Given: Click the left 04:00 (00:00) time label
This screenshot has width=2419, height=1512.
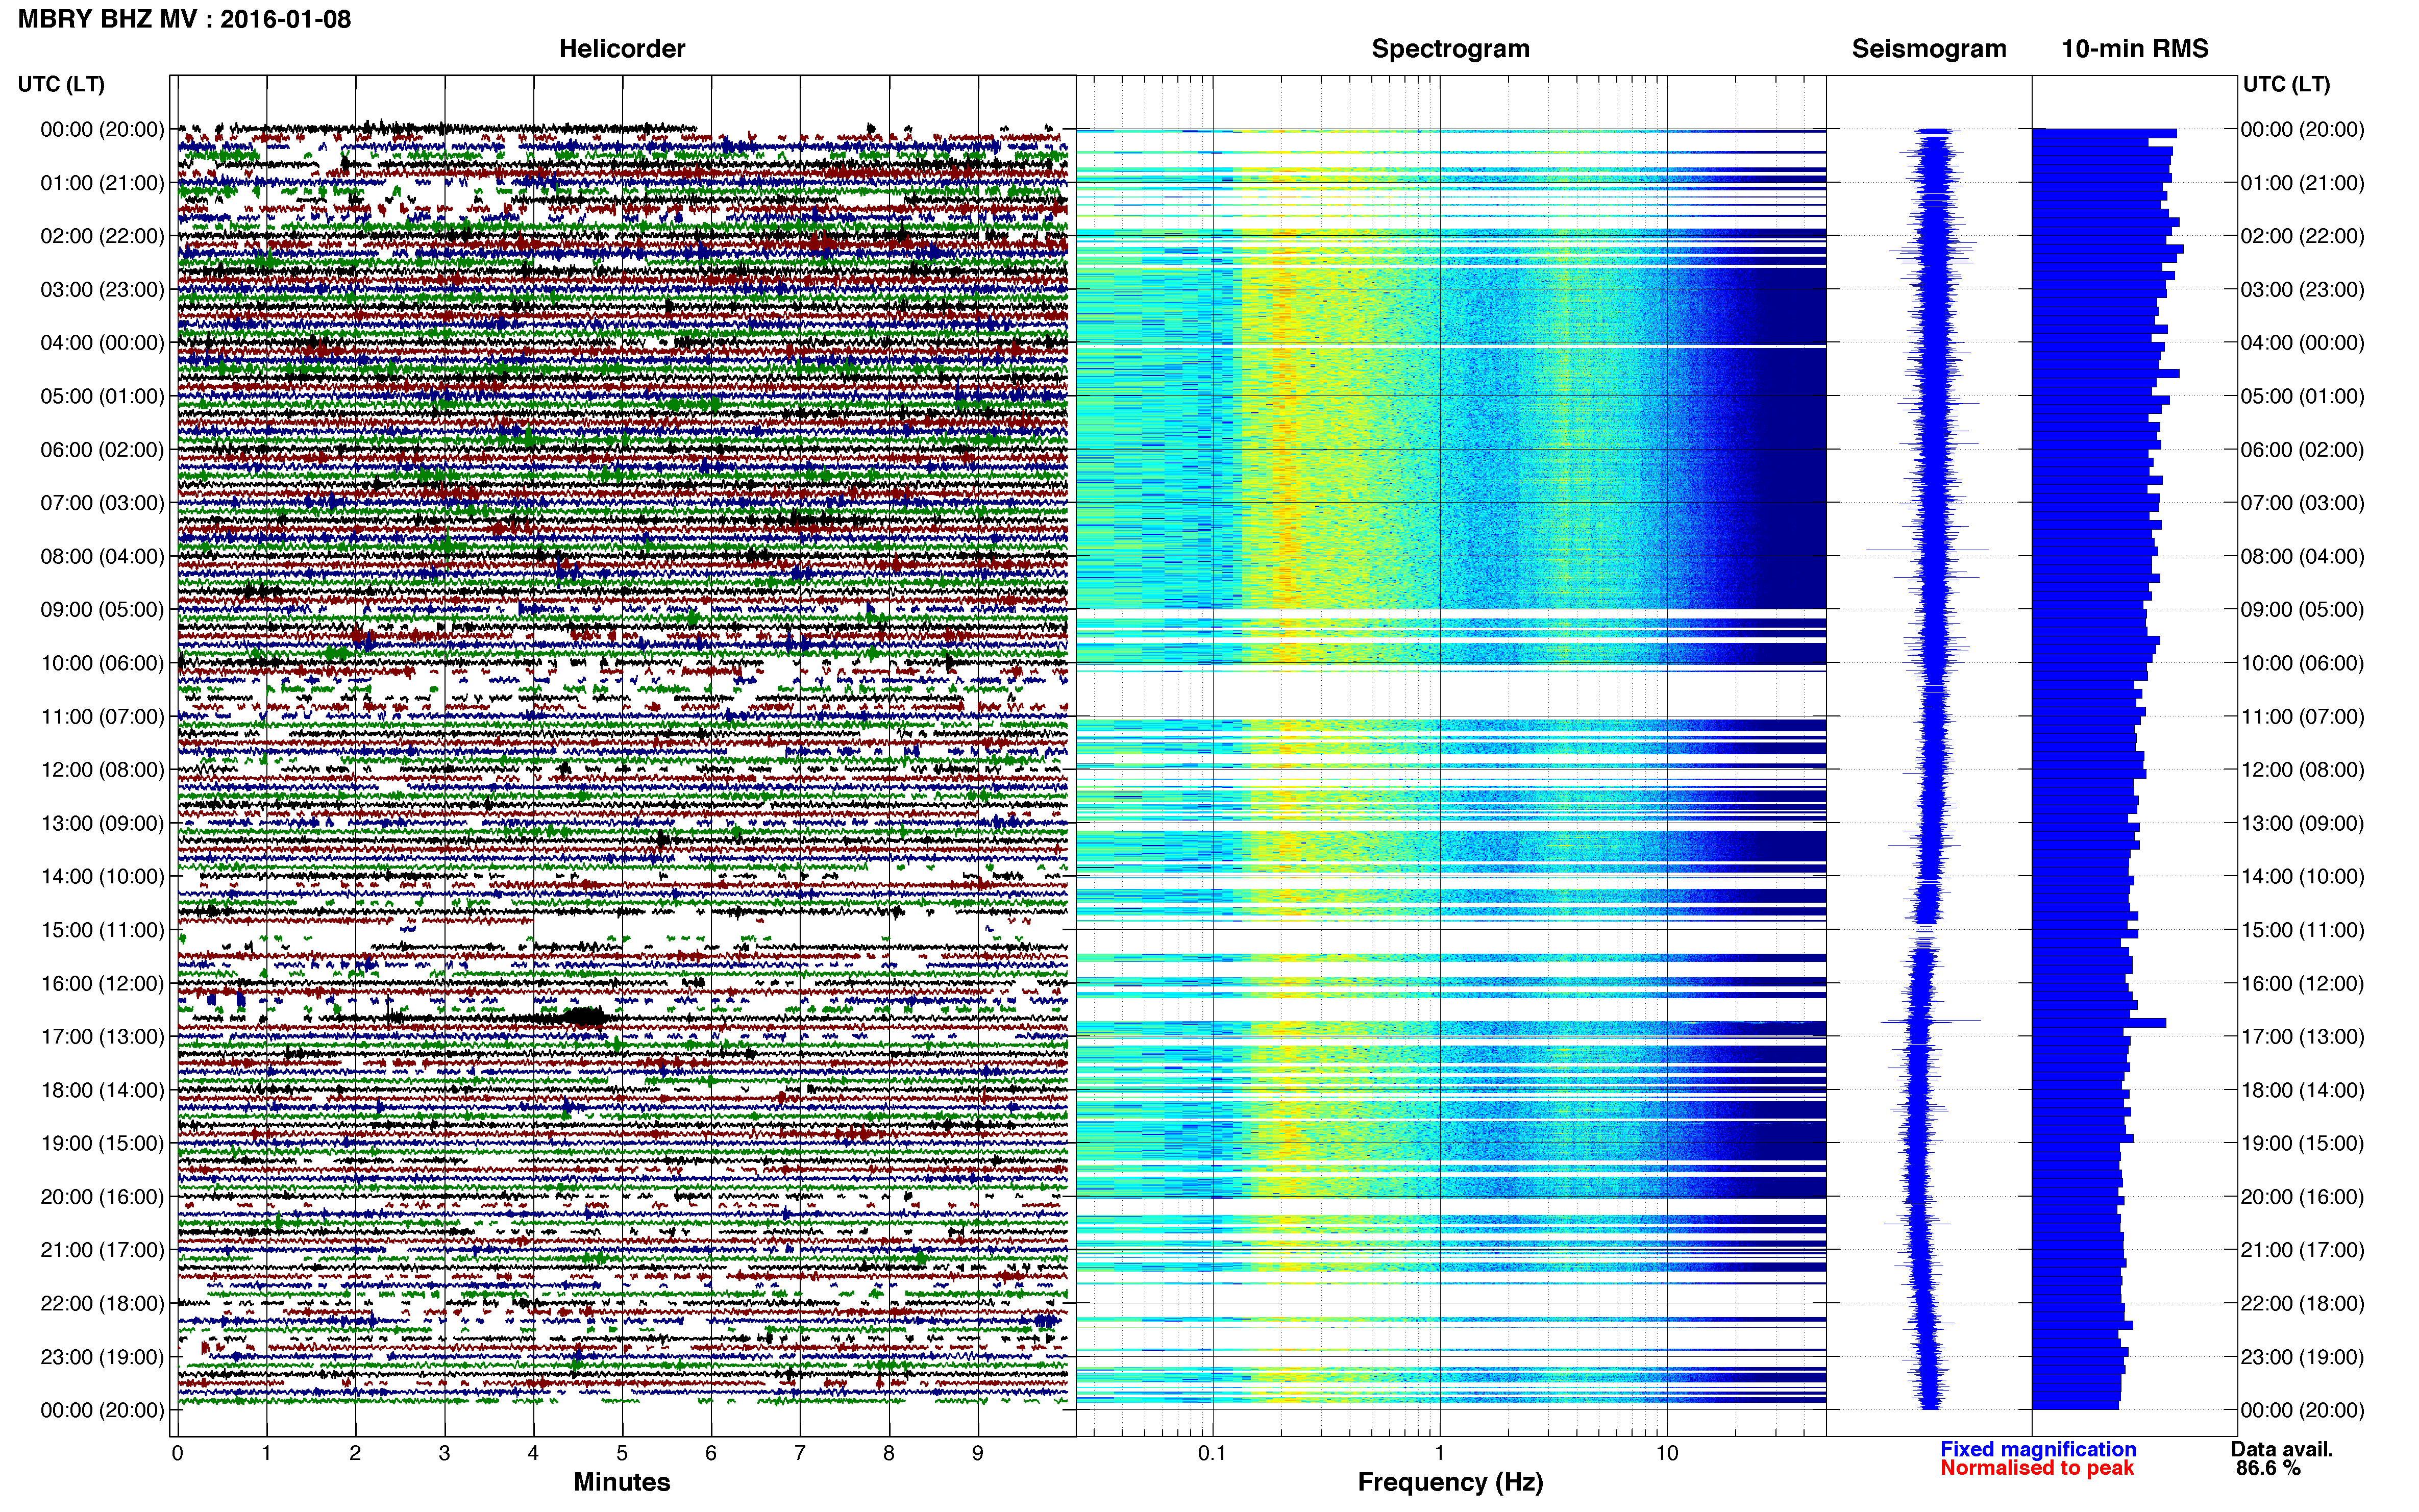Looking at the screenshot, I should 102,342.
